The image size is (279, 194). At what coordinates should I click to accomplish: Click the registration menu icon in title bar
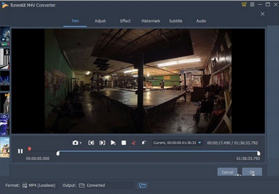[x=253, y=4]
